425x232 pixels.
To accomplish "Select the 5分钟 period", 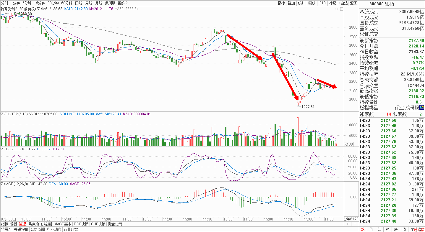I will [27, 3].
